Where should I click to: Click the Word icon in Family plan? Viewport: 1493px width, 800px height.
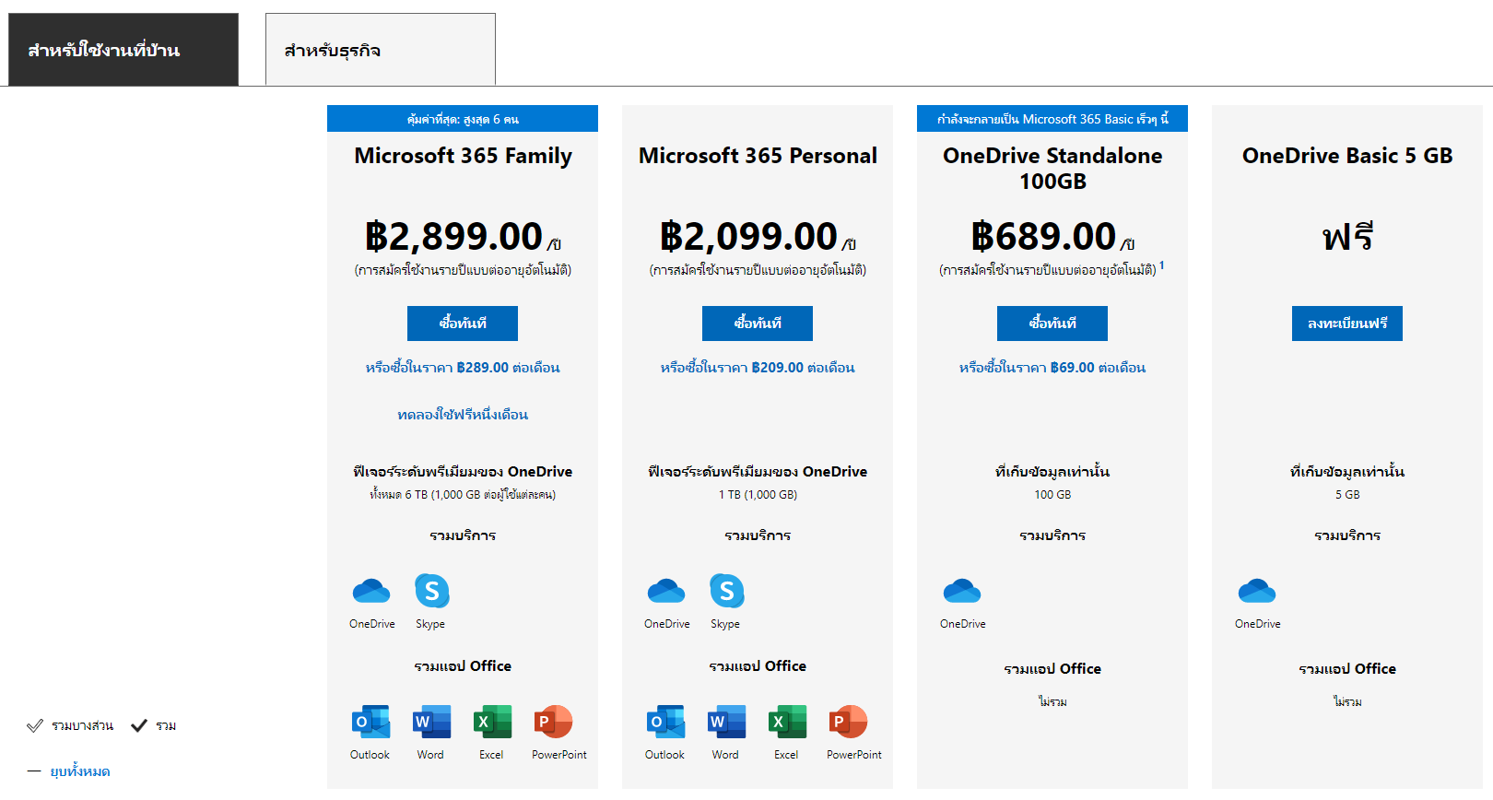(431, 722)
